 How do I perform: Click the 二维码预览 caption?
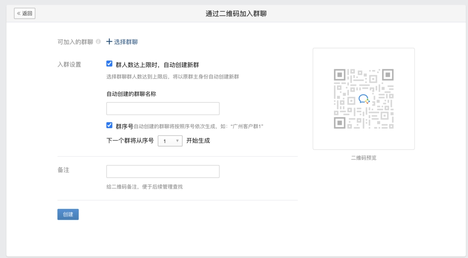[364, 158]
